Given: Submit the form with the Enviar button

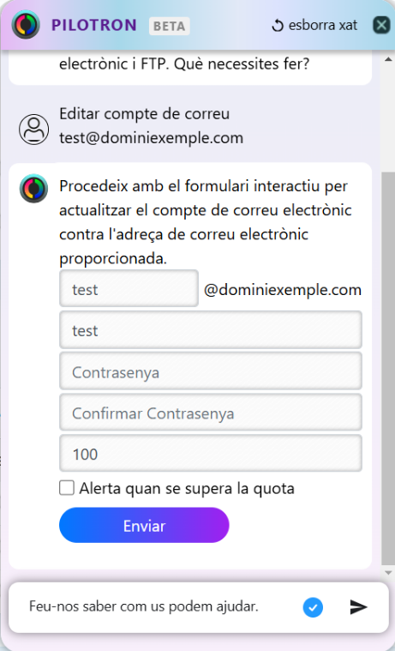Looking at the screenshot, I should pos(144,525).
